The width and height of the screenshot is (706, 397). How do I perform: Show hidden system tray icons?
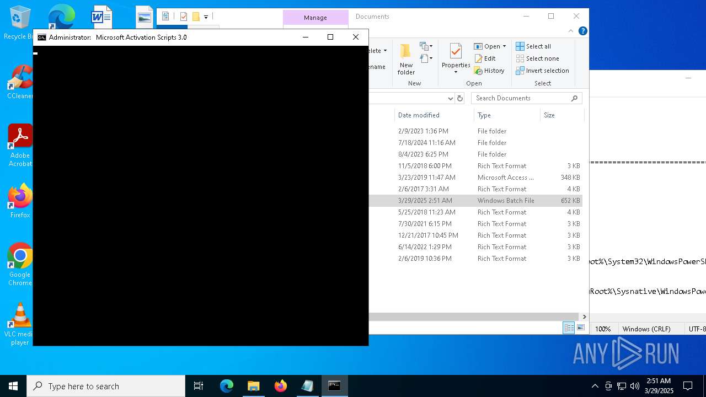pos(595,386)
